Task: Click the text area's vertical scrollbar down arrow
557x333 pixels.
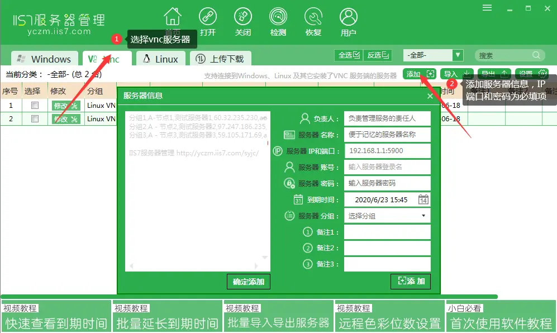Action: 265,257
